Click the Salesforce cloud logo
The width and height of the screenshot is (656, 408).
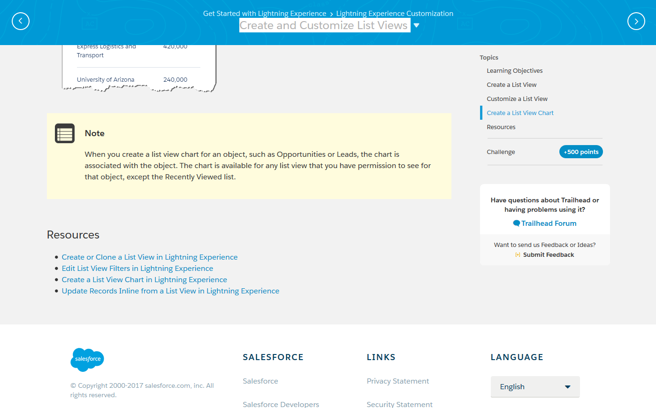(87, 360)
